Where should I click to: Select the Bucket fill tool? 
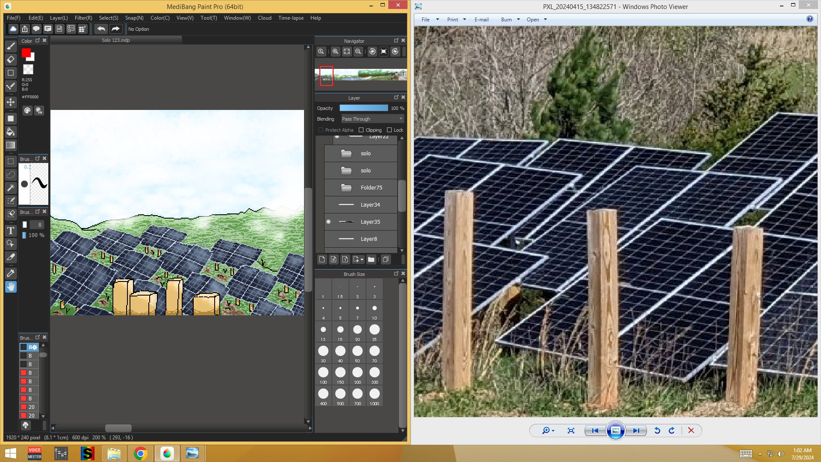(11, 132)
